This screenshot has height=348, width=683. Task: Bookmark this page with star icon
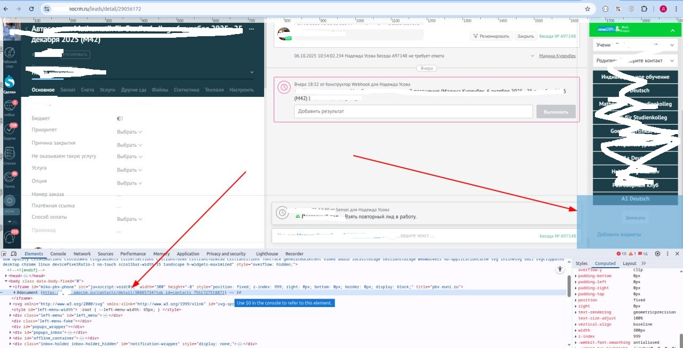point(587,9)
